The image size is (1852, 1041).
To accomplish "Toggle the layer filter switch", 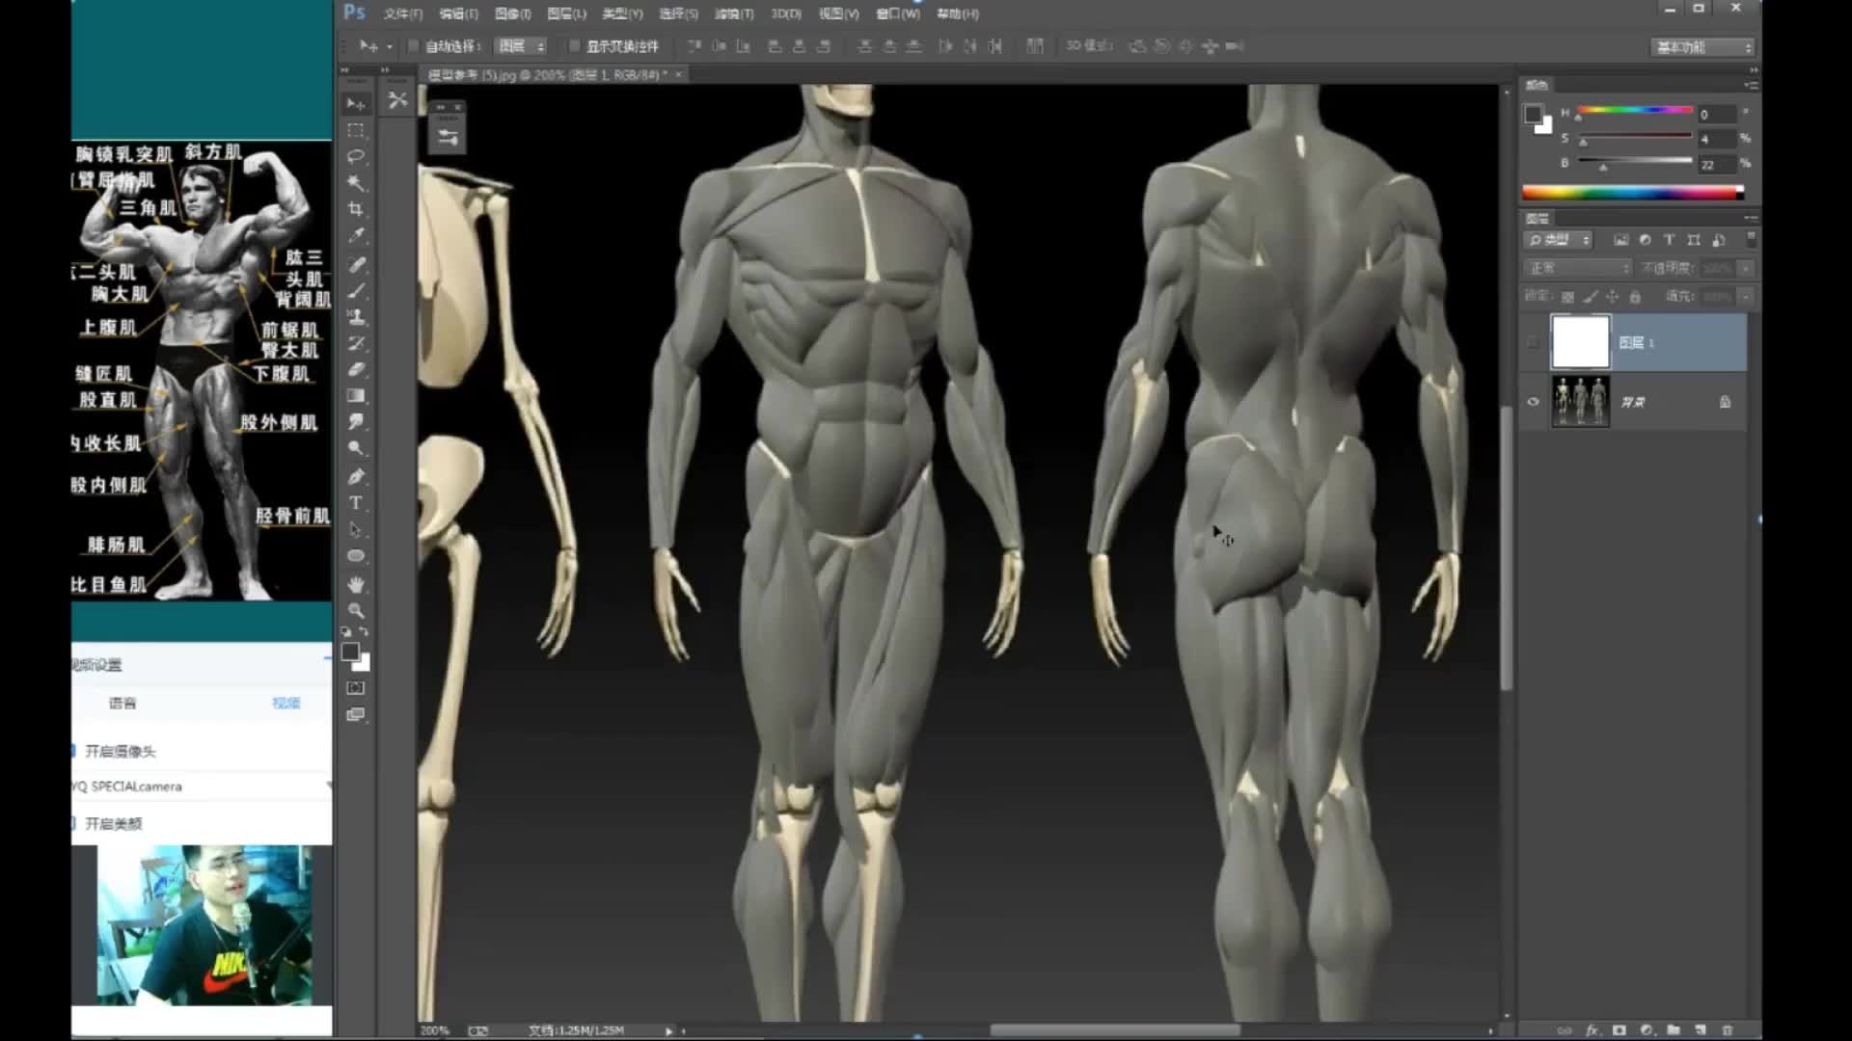I will point(1751,238).
